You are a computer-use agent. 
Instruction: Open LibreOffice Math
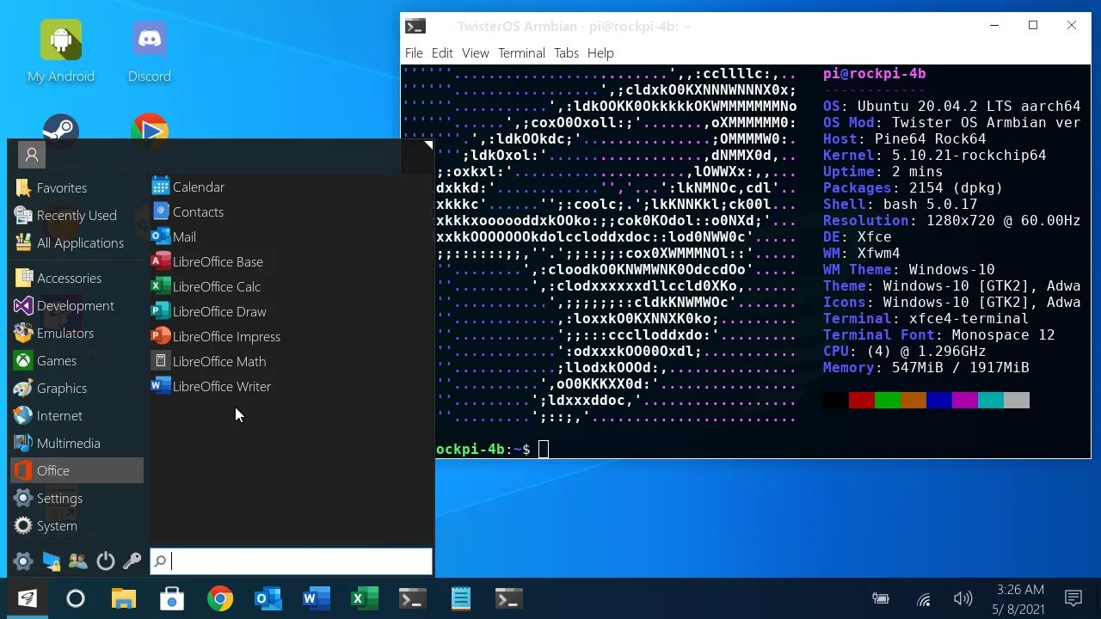[208, 361]
